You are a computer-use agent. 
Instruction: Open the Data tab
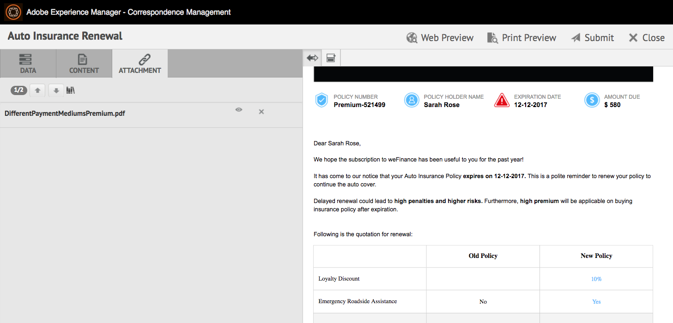[x=28, y=64]
